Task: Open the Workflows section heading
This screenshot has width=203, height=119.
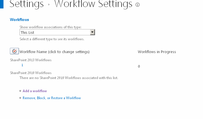Action: pyautogui.click(x=19, y=20)
